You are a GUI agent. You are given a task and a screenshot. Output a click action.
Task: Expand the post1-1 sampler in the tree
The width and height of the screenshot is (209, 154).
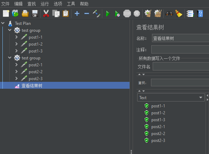(x=16, y=37)
